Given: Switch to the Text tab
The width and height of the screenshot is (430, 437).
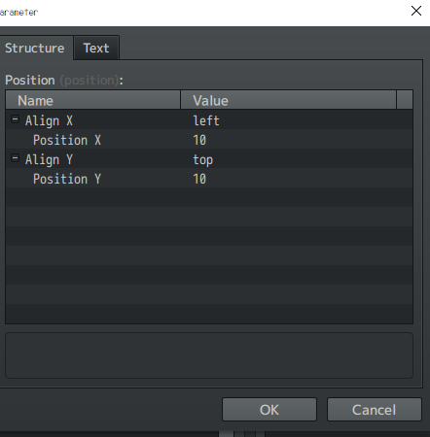Looking at the screenshot, I should [x=96, y=48].
